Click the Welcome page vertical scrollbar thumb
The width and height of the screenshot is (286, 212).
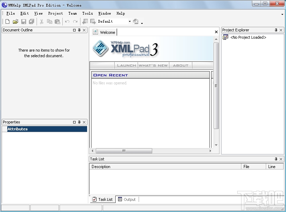point(216,86)
